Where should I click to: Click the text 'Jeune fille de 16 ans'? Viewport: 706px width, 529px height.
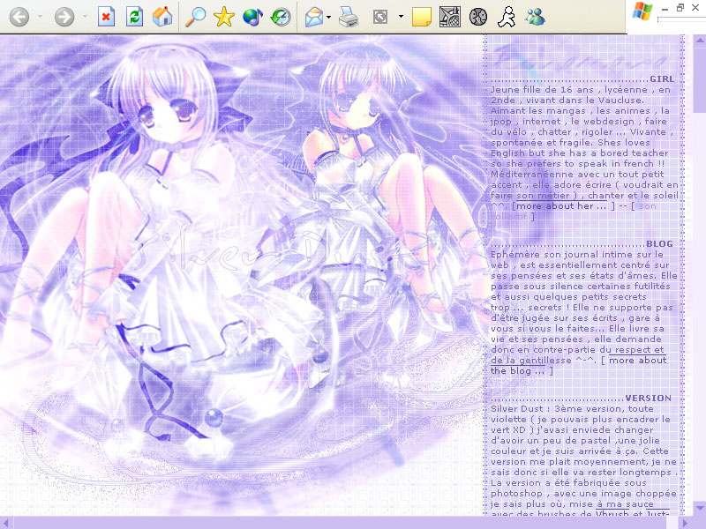pyautogui.click(x=543, y=90)
